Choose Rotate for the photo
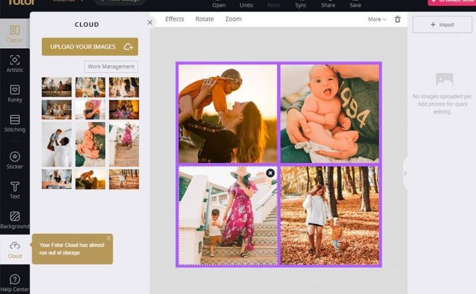Image resolution: width=476 pixels, height=294 pixels. pos(205,19)
